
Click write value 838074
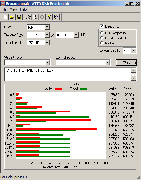[x=114, y=121]
